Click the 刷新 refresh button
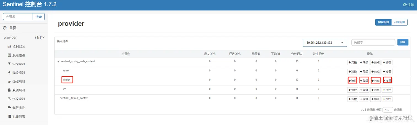This screenshot has height=125, width=417. (403, 42)
